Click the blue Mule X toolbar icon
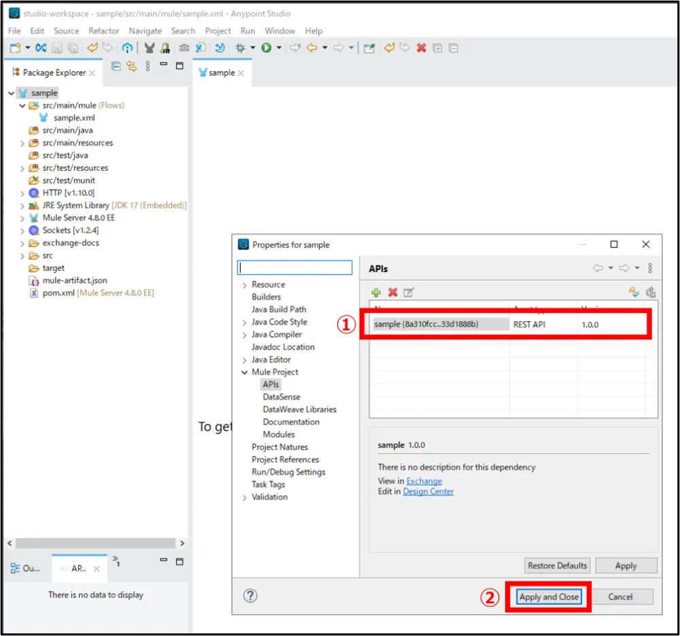The height and width of the screenshot is (636, 680). 41,48
